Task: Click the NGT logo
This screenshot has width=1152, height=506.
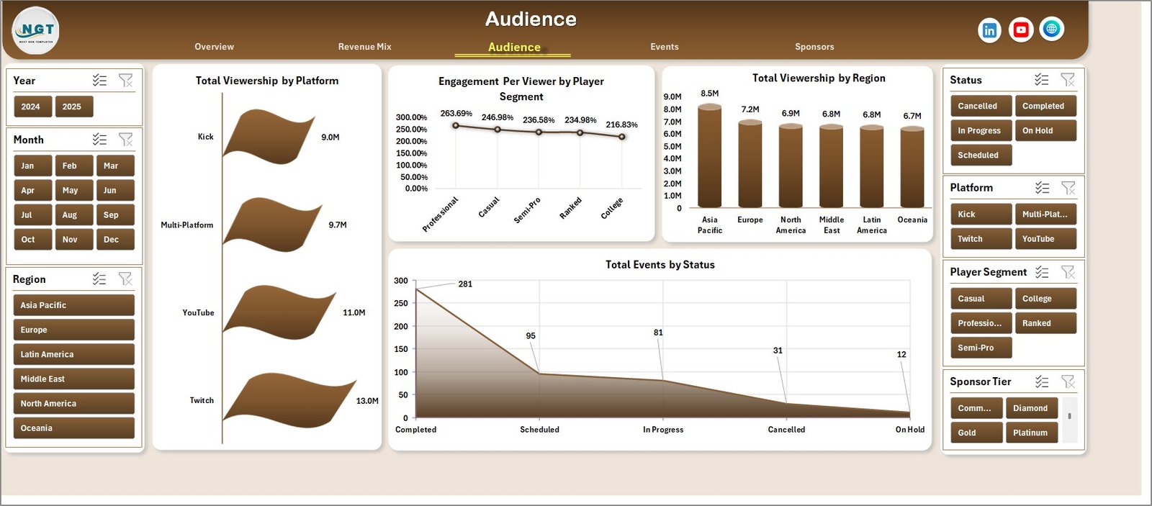Action: tap(36, 31)
